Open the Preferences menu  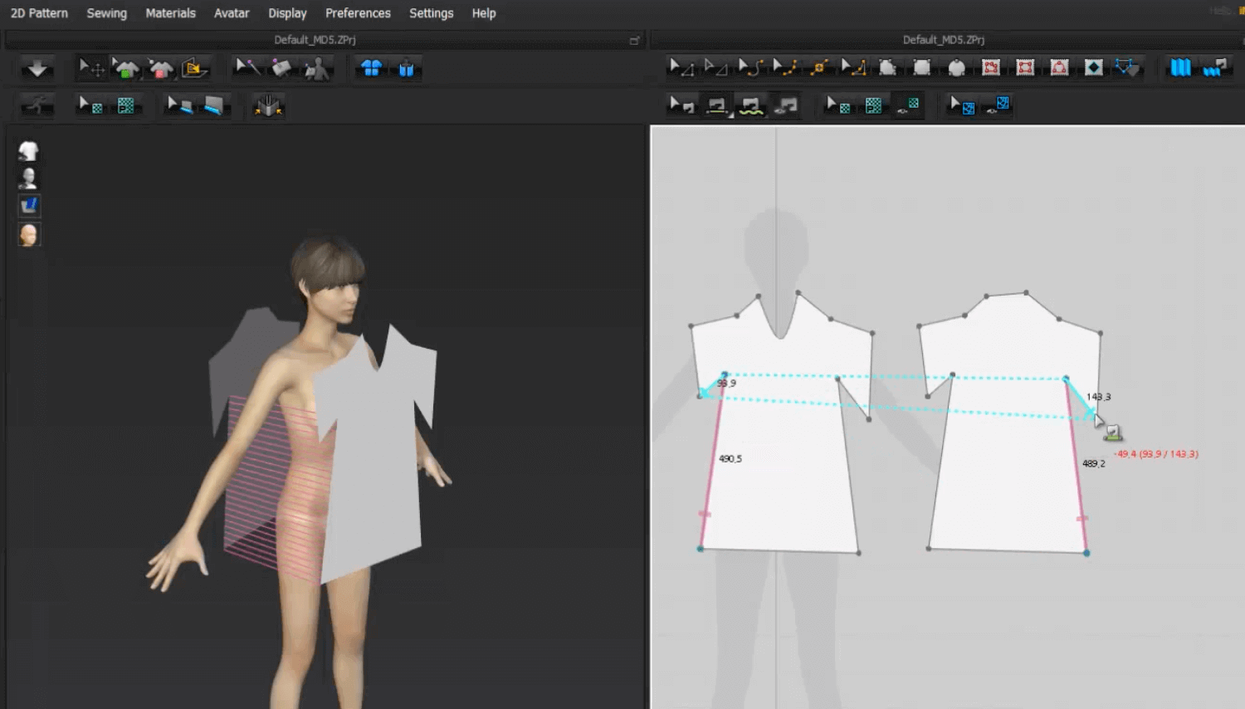tap(358, 13)
